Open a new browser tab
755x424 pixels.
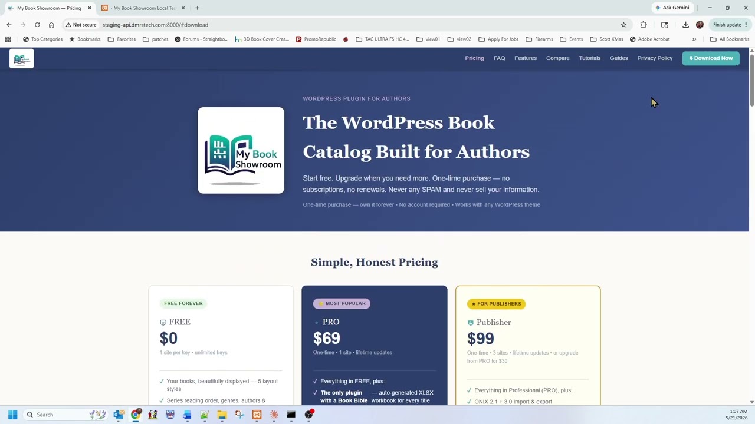coord(197,8)
